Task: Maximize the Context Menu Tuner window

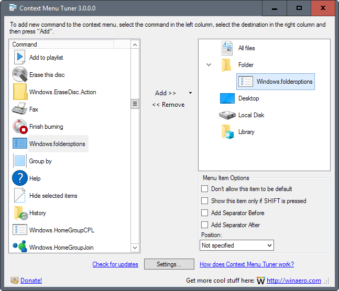Action: (299, 8)
